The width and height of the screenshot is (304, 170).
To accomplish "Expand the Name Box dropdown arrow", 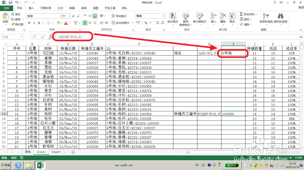I will pyautogui.click(x=21, y=37).
